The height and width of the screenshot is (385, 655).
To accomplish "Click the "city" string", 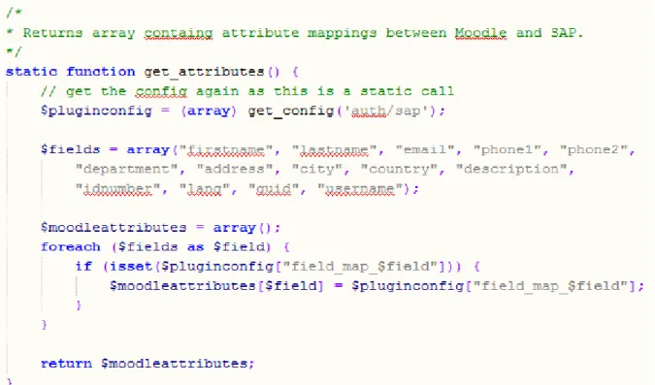I will 316,169.
